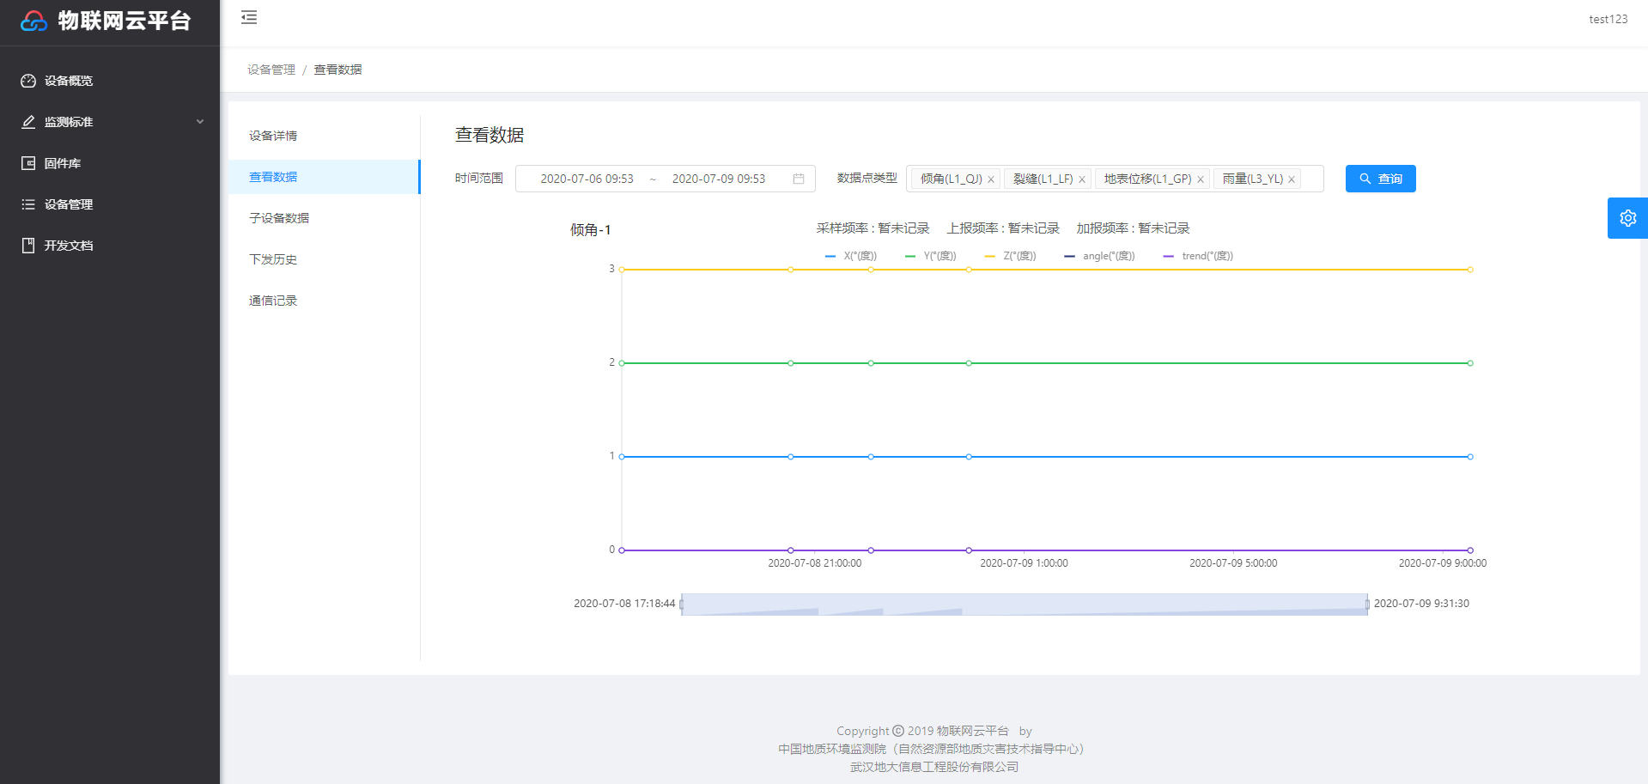Switch to 通信记录 tab
The height and width of the screenshot is (784, 1648).
pyautogui.click(x=324, y=301)
